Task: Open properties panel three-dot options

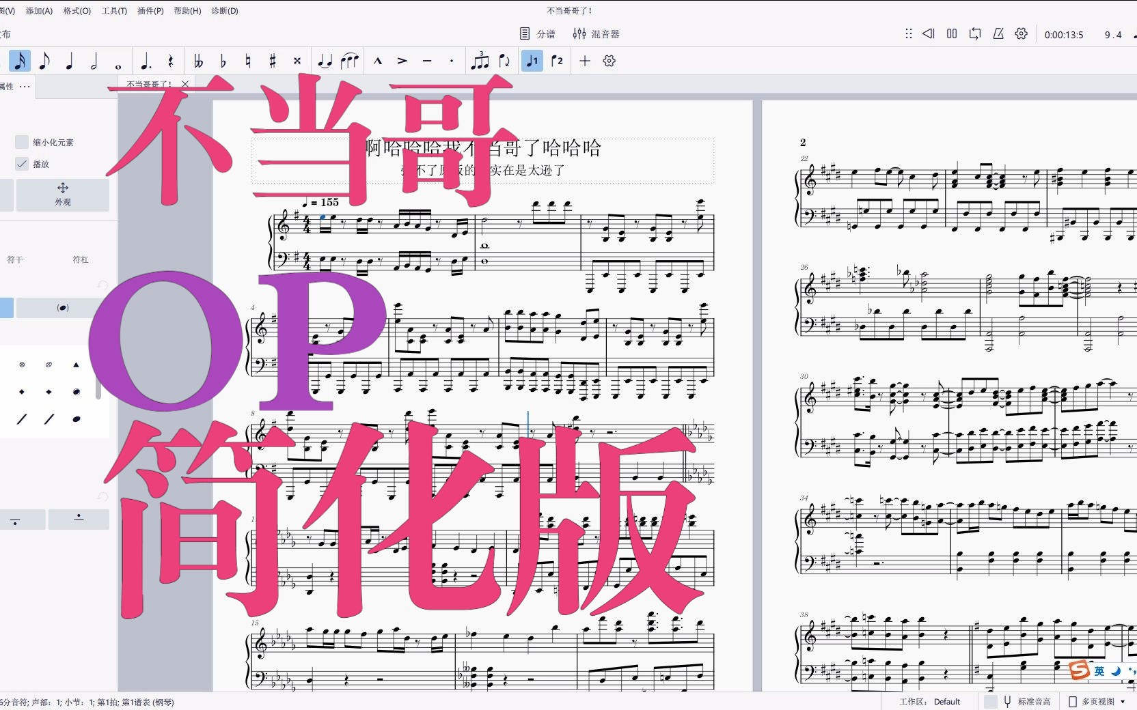Action: [x=25, y=87]
